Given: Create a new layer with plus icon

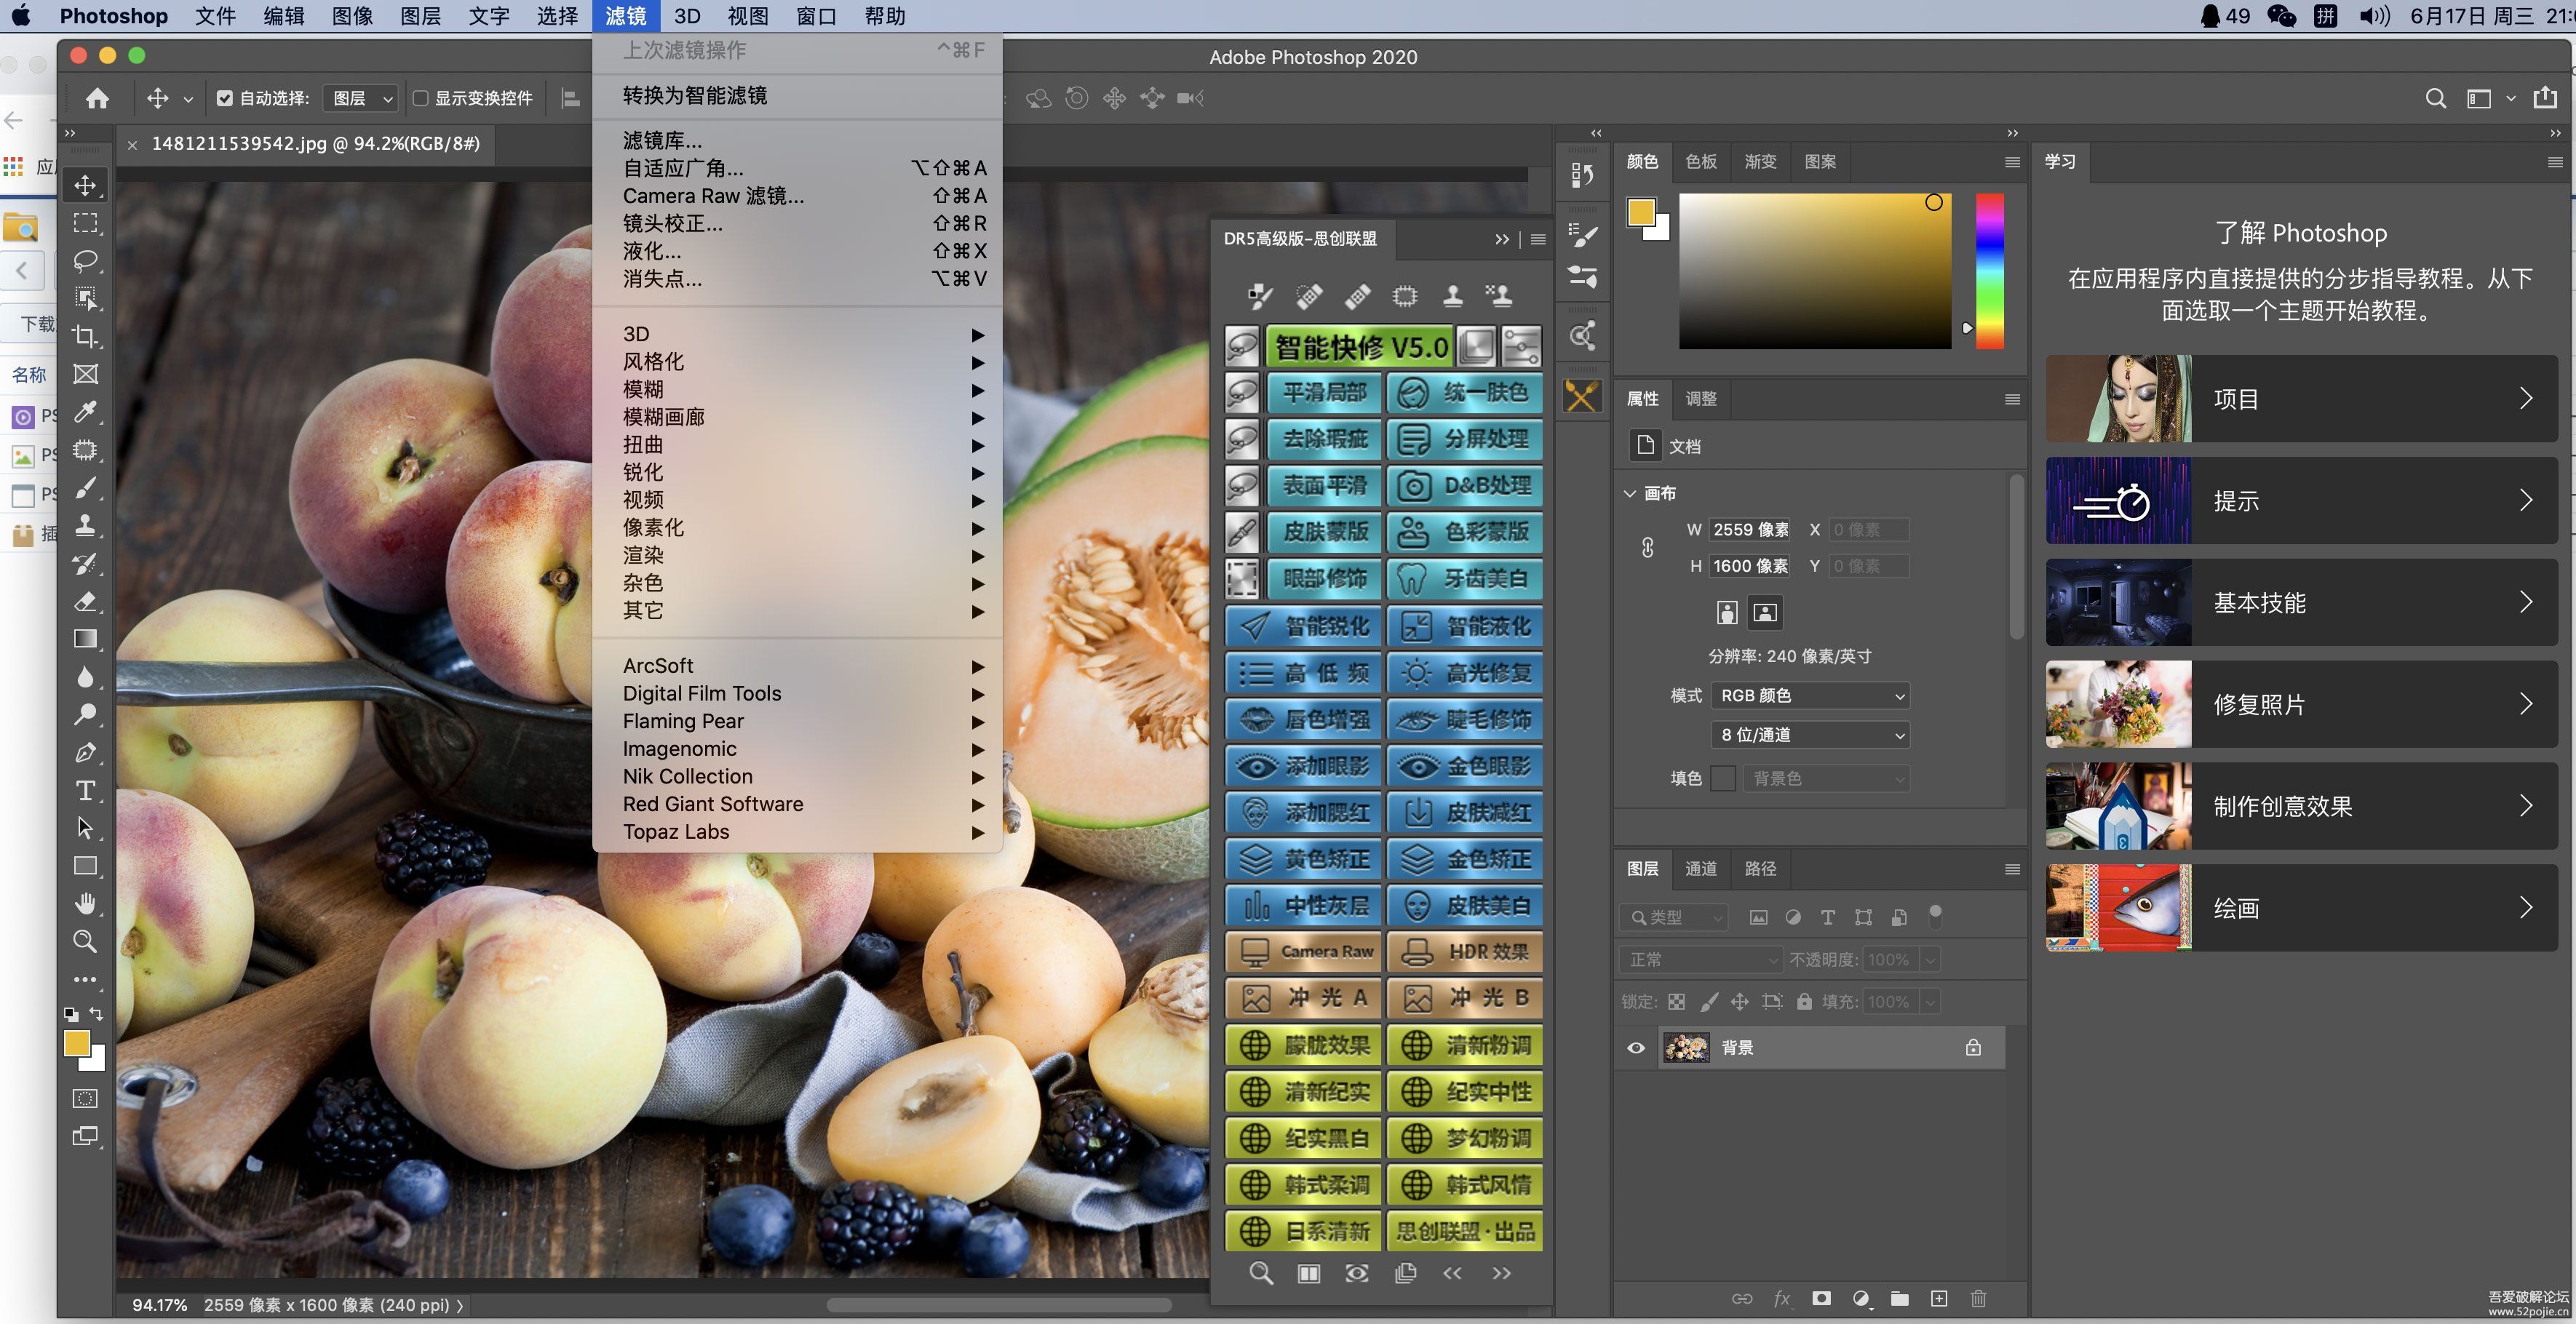Looking at the screenshot, I should coord(1939,1298).
